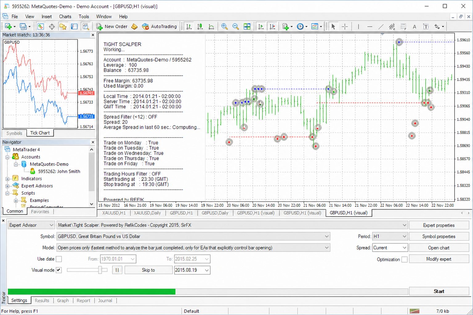Zoom in on the chart
Screen dimensions: 473x315
[224, 26]
